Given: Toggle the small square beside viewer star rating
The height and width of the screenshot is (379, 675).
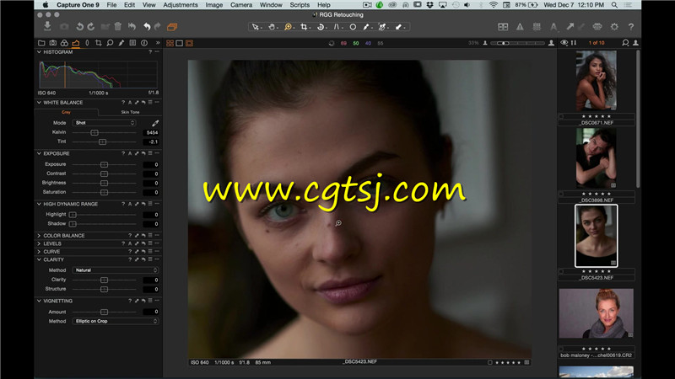Looking at the screenshot, I should tap(490, 362).
